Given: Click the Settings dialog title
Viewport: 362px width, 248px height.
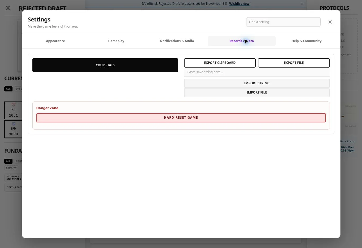Looking at the screenshot, I should pyautogui.click(x=39, y=20).
